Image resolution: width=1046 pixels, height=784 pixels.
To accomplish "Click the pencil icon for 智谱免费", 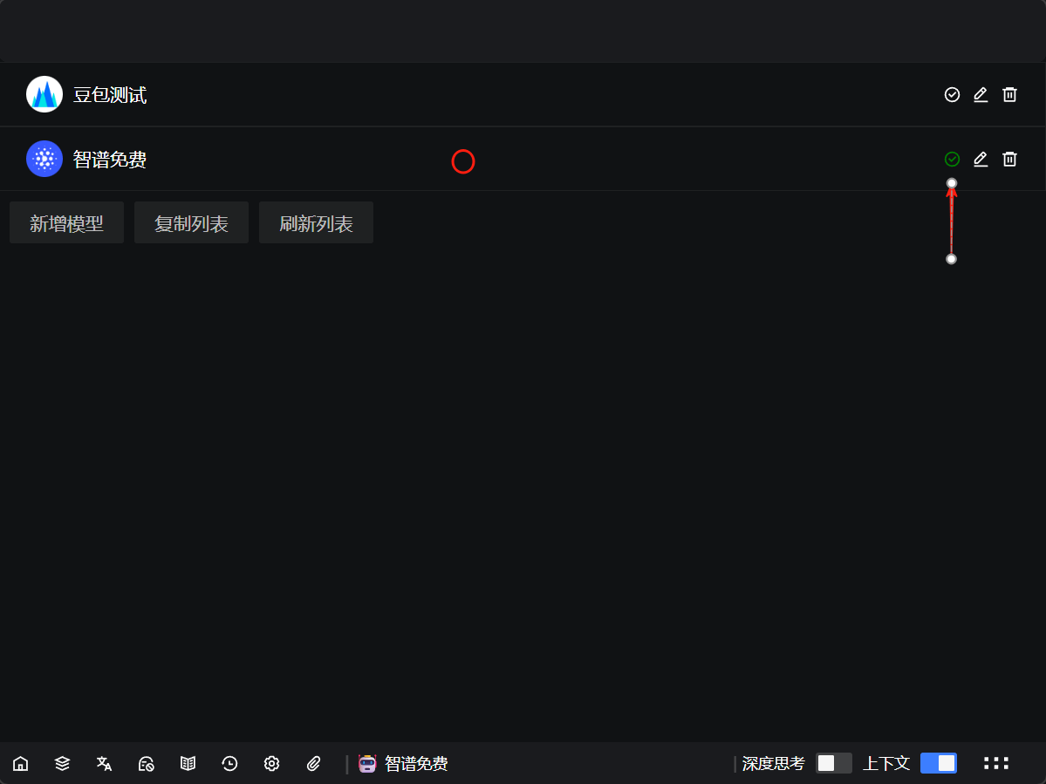I will [x=981, y=159].
